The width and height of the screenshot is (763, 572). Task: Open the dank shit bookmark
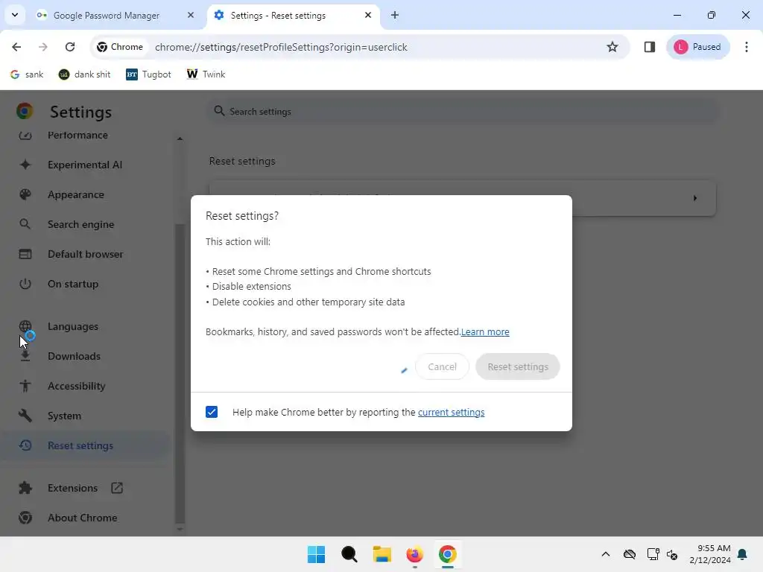click(x=85, y=74)
